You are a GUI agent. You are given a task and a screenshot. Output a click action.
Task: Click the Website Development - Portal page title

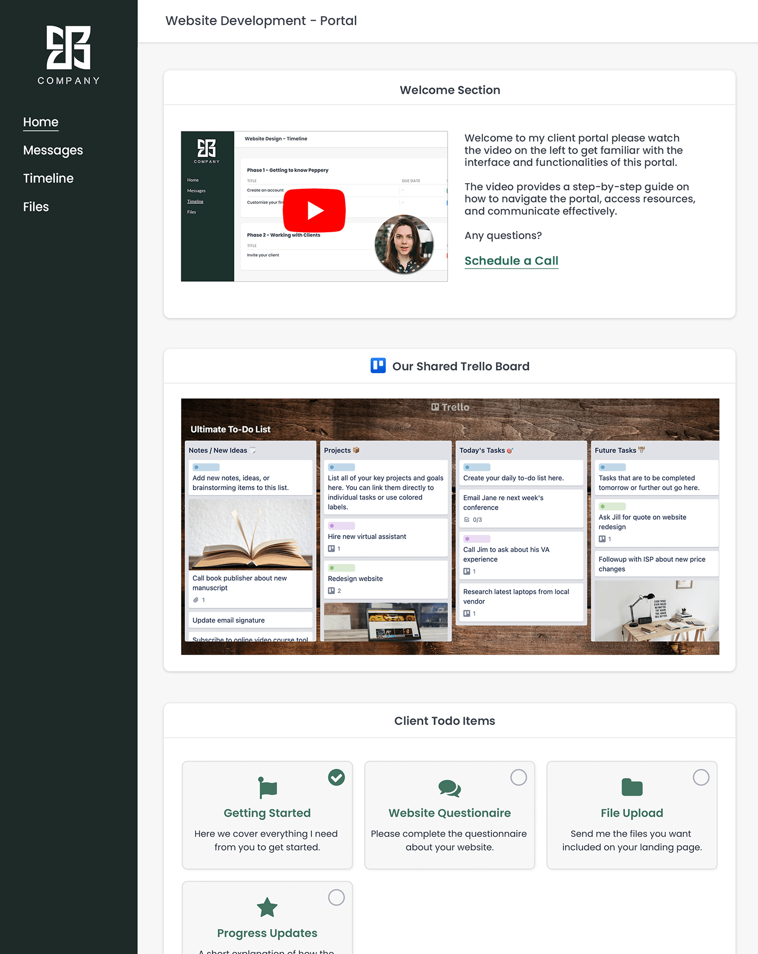[x=261, y=21]
